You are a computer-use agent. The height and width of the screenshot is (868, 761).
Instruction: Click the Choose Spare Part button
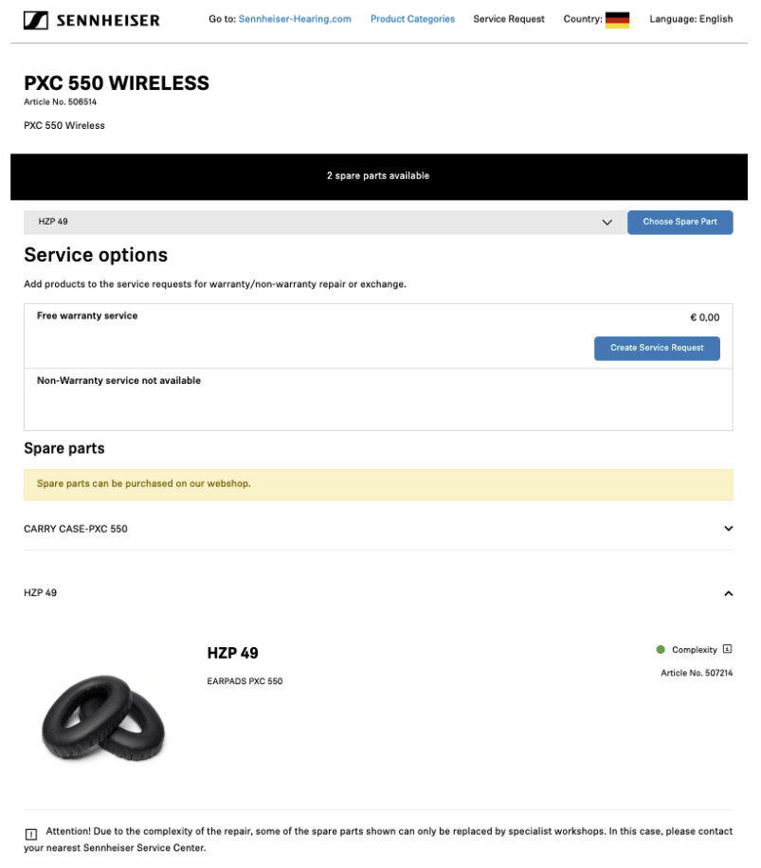(679, 222)
